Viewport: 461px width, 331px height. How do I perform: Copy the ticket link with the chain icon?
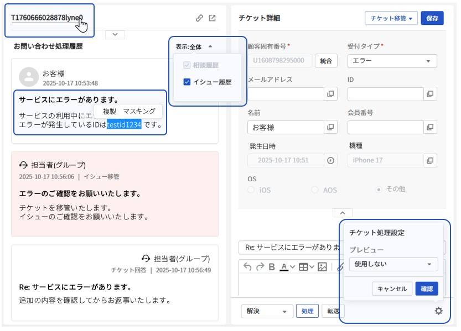(199, 18)
